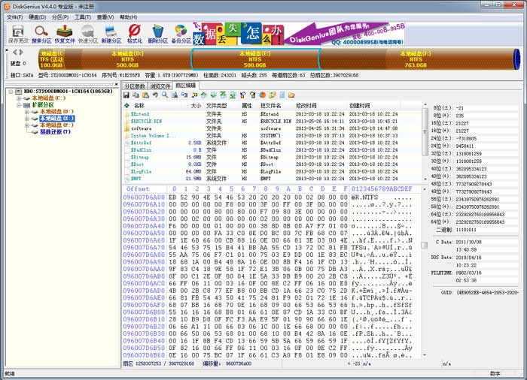527x380 pixels.
Task: Click the 快速分区 (Quick Partition) icon
Action: [x=88, y=34]
